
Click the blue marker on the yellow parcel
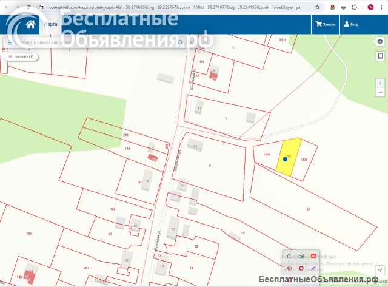click(x=285, y=159)
